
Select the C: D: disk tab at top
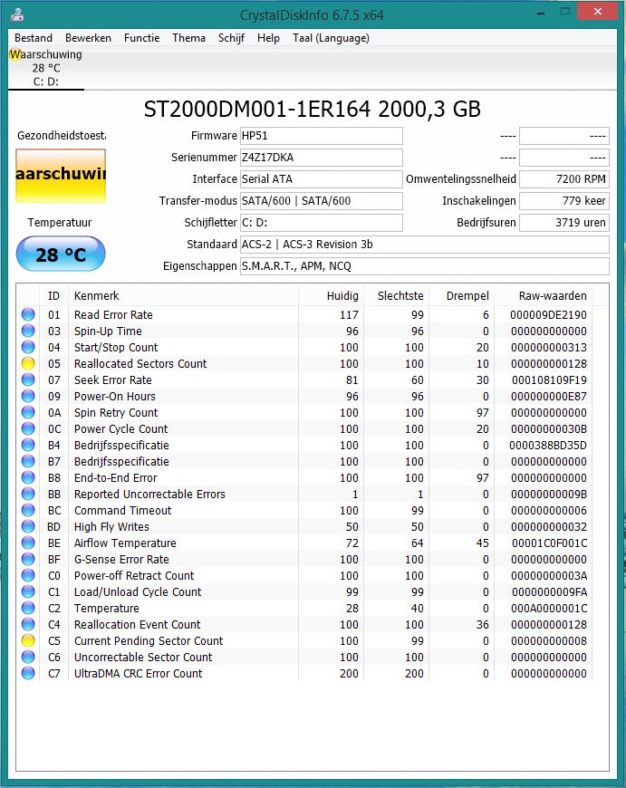46,68
